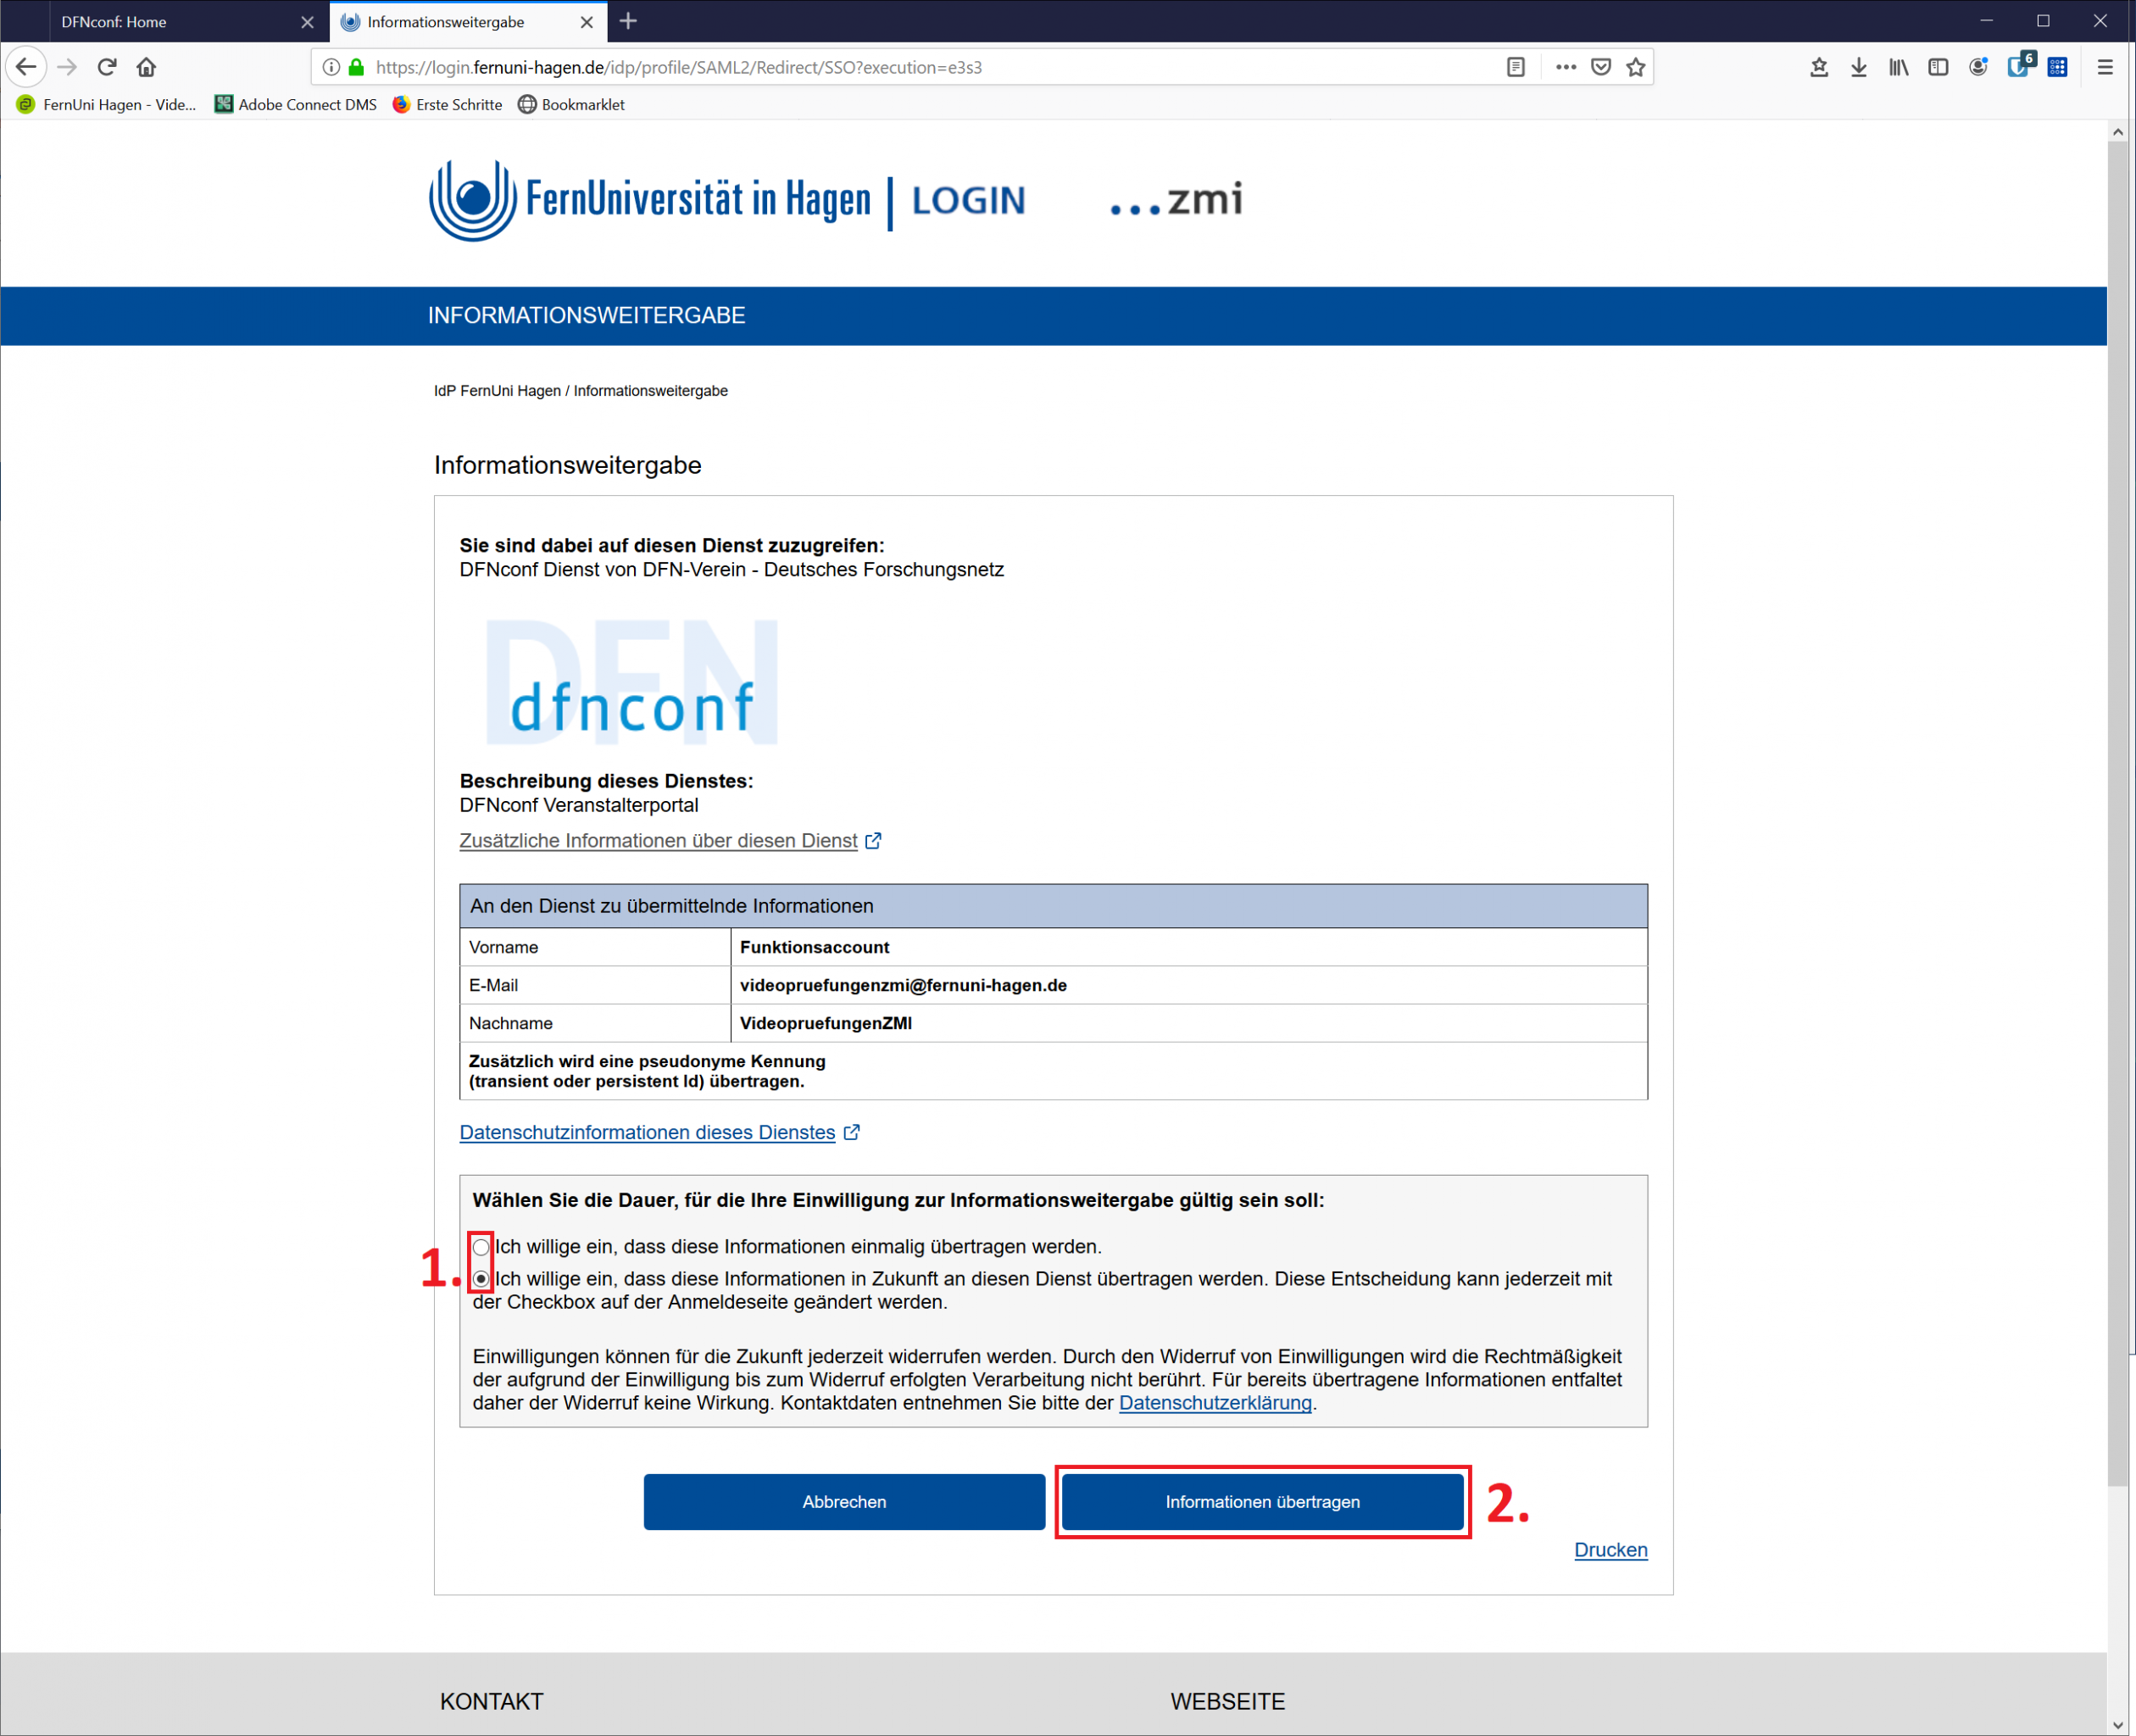
Task: Open the Firefox account avatar icon
Action: (1978, 67)
